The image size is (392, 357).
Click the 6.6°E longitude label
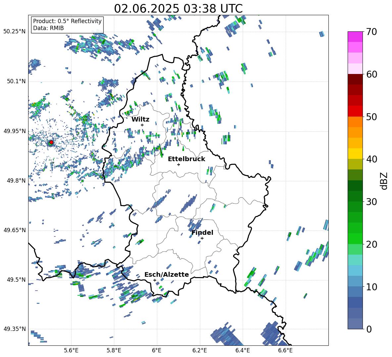click(285, 350)
